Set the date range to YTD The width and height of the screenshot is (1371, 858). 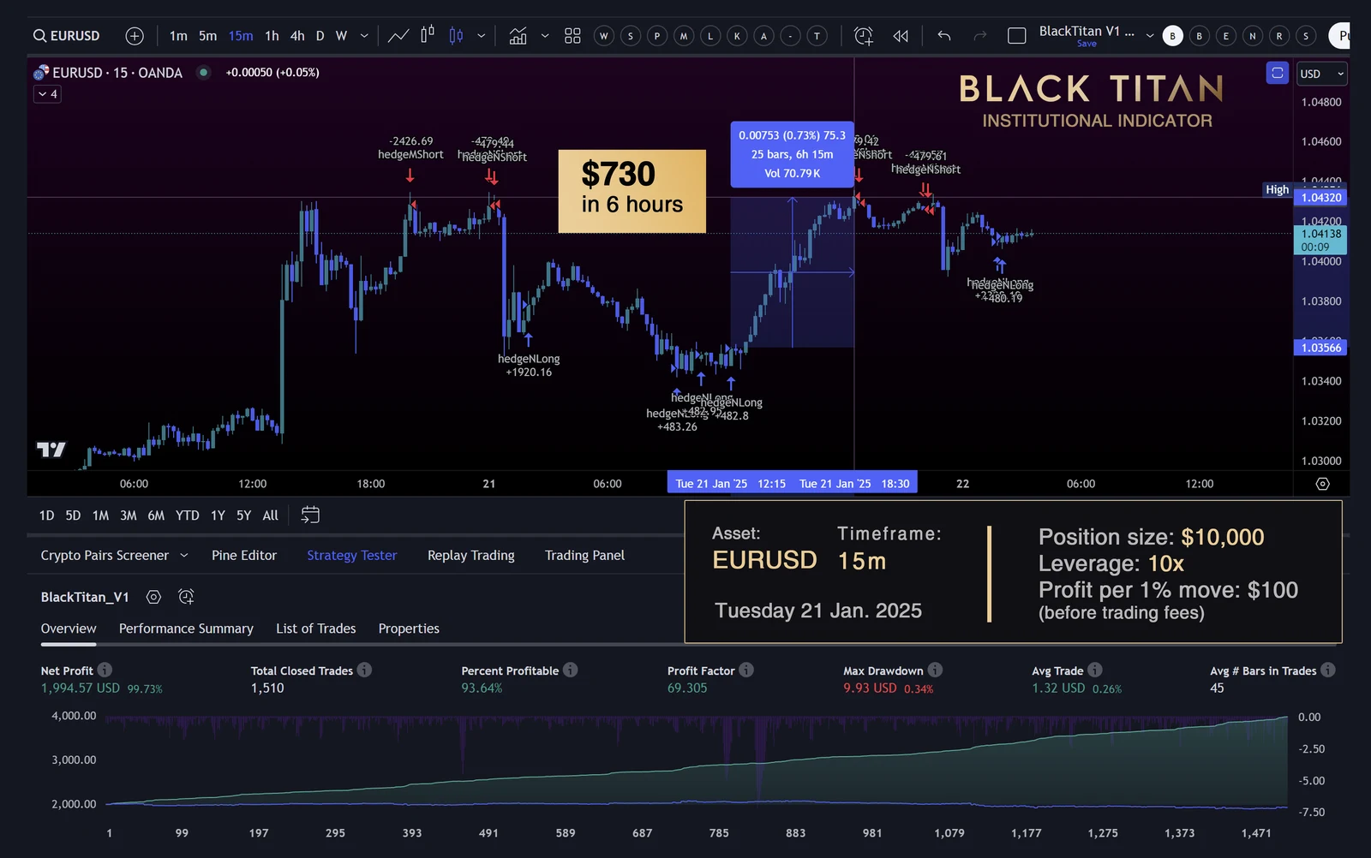188,515
